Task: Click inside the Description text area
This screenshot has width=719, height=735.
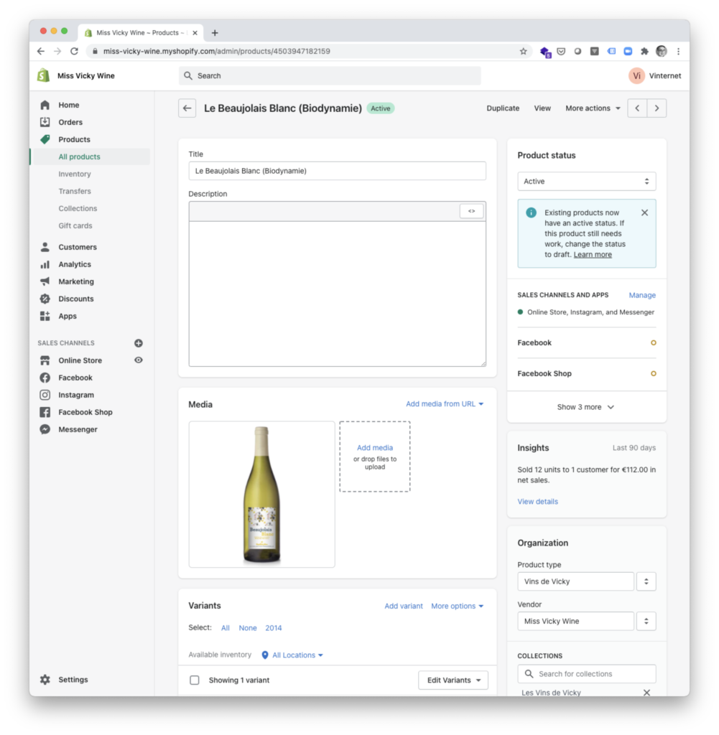Action: (337, 294)
